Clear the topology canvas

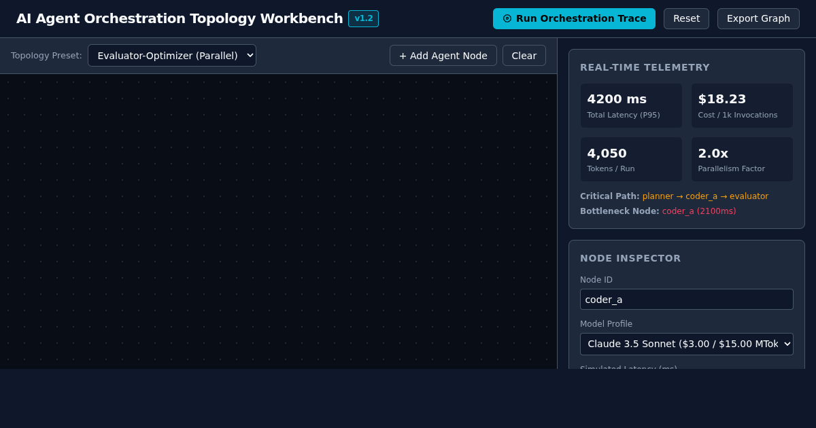tap(524, 56)
